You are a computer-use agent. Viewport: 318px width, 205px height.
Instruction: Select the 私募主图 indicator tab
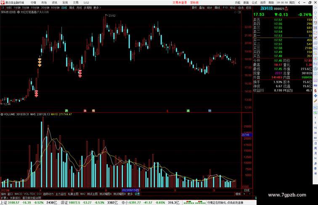73,194
